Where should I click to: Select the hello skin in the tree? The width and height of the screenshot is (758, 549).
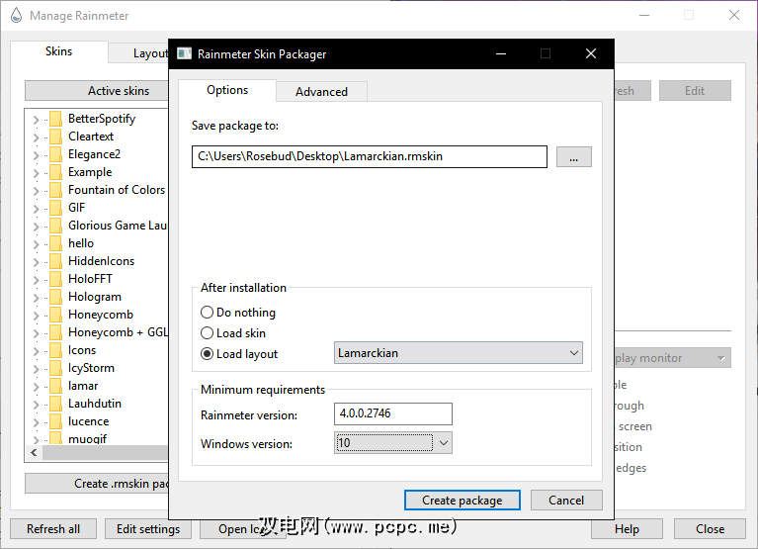[x=81, y=243]
